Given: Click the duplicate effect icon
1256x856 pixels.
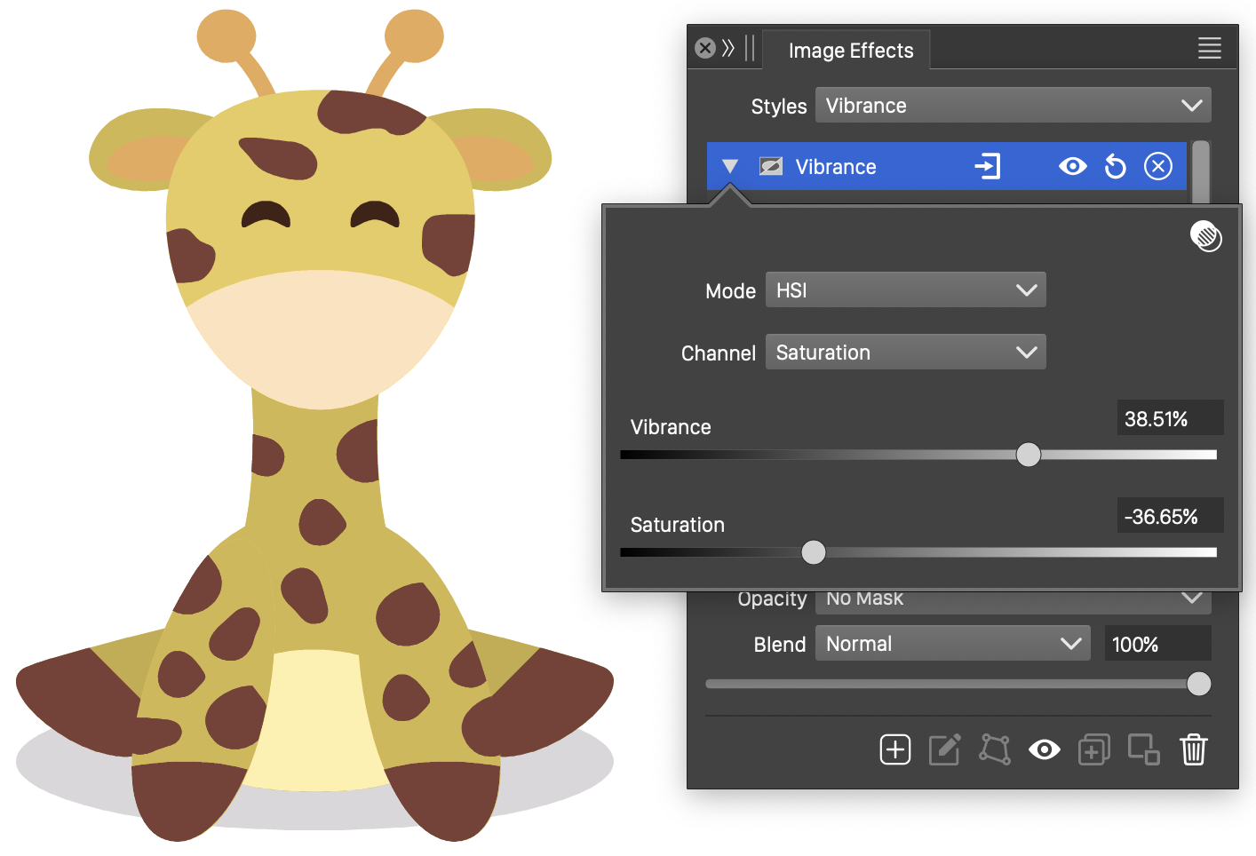Looking at the screenshot, I should tap(1093, 749).
